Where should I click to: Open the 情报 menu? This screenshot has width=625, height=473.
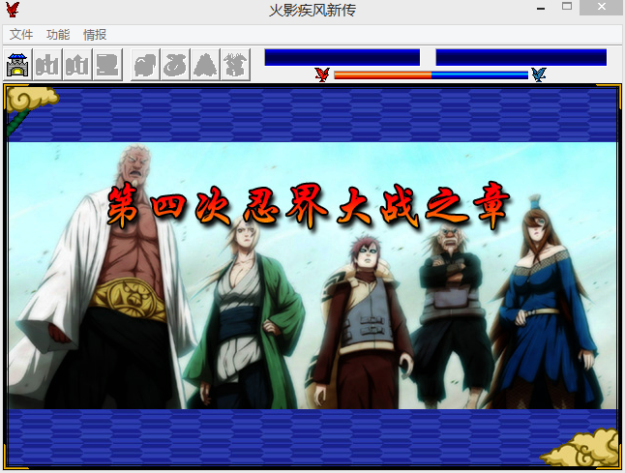point(95,35)
